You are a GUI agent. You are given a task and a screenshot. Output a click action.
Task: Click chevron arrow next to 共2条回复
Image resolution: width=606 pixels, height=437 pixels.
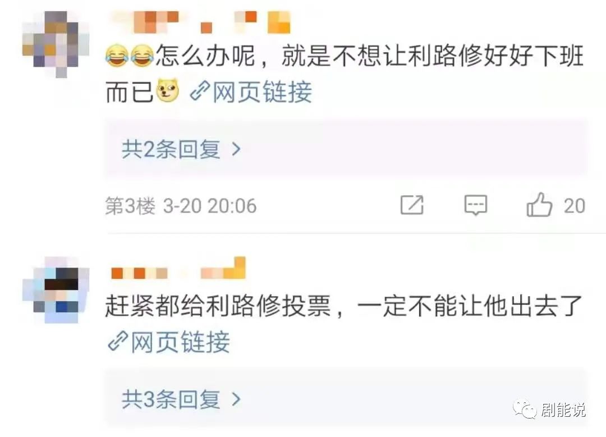point(236,149)
